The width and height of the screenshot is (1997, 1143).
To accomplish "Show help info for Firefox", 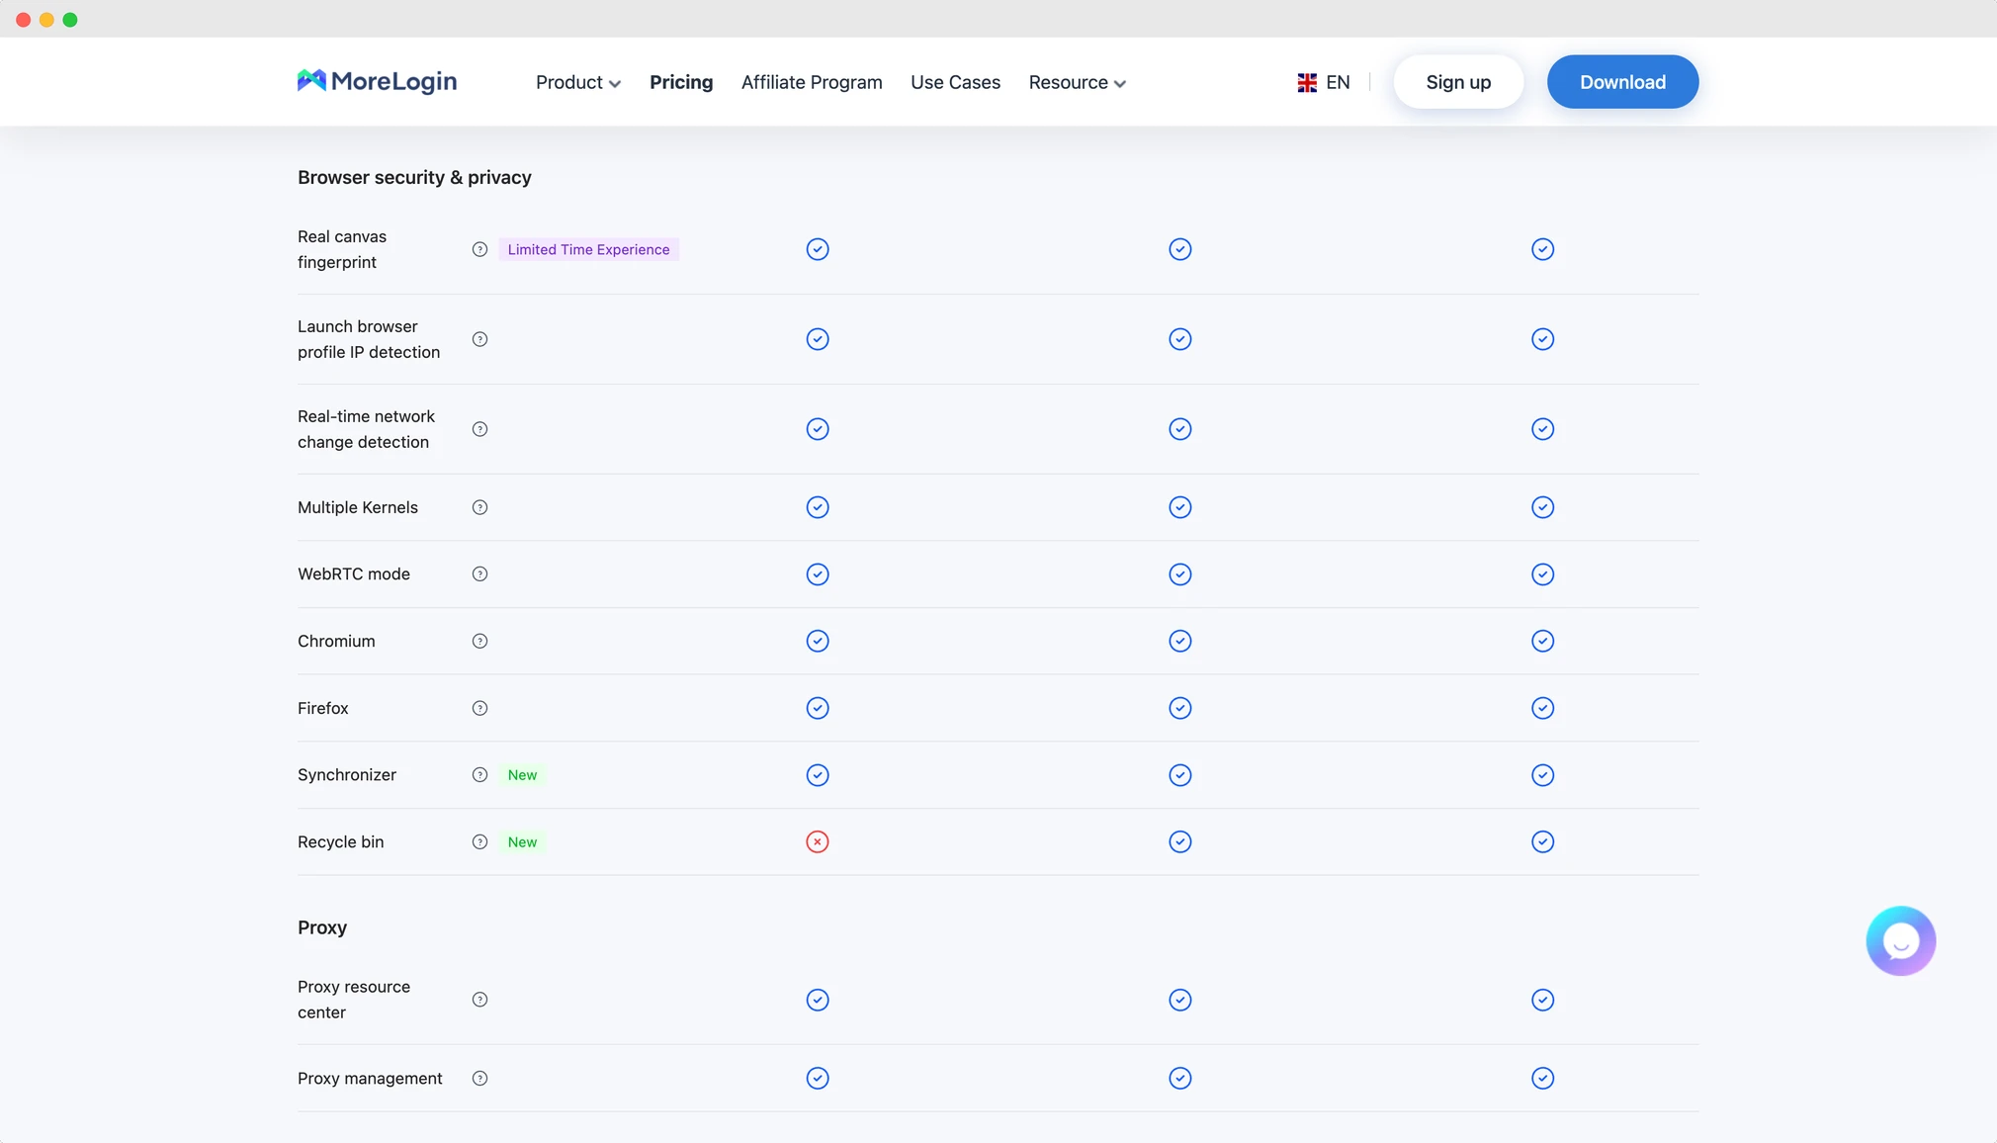I will (x=479, y=708).
